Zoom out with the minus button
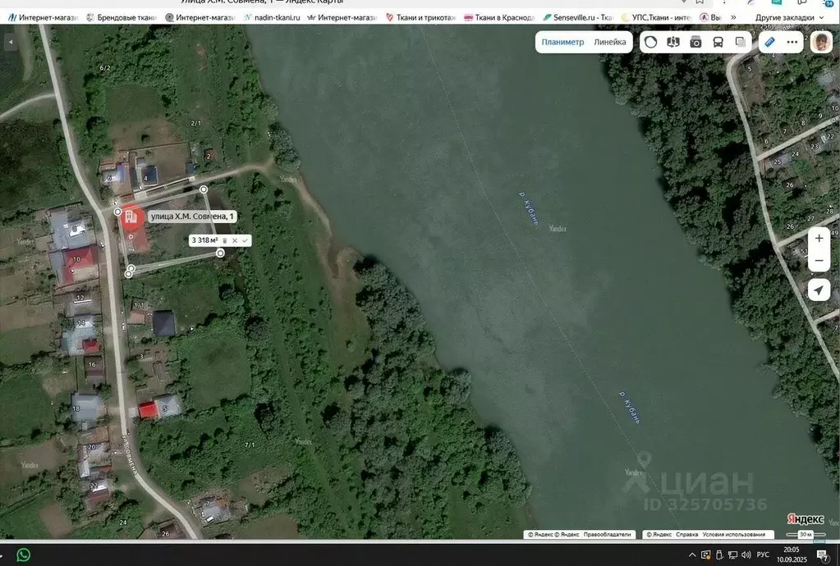 pyautogui.click(x=819, y=262)
